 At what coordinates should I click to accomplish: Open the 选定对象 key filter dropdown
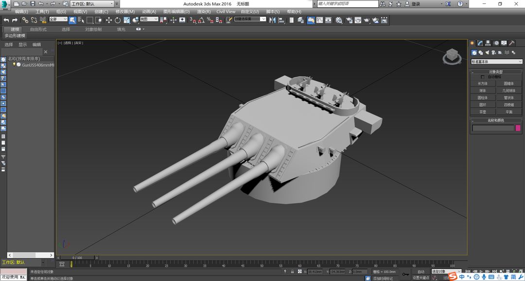(446, 271)
